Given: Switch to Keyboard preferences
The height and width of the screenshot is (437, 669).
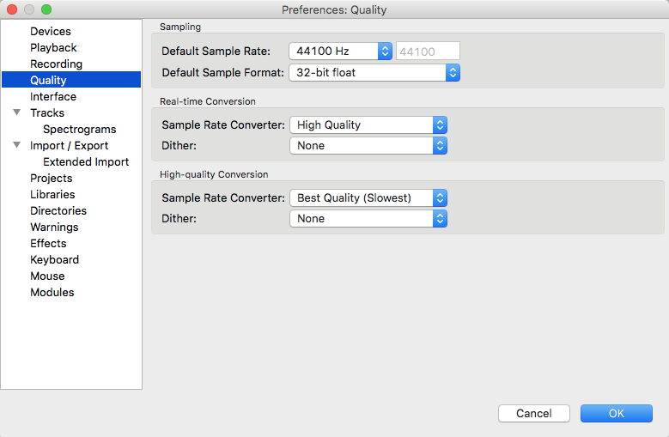Looking at the screenshot, I should [54, 259].
